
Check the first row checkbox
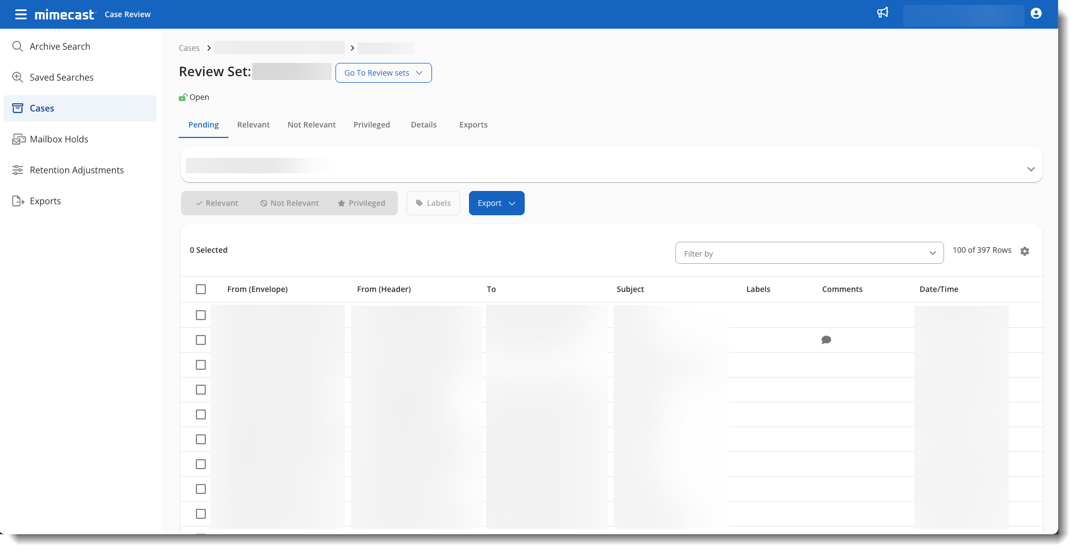[201, 315]
